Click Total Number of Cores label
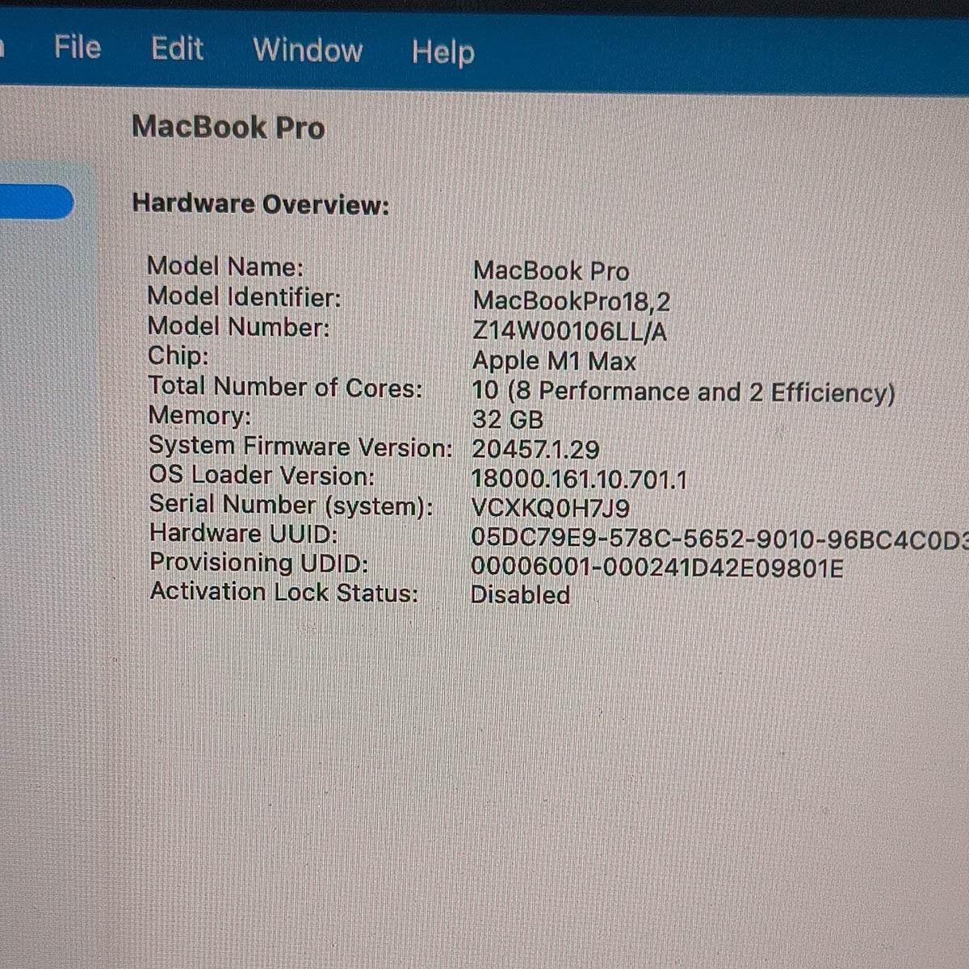Viewport: 969px width, 969px height. click(x=285, y=387)
